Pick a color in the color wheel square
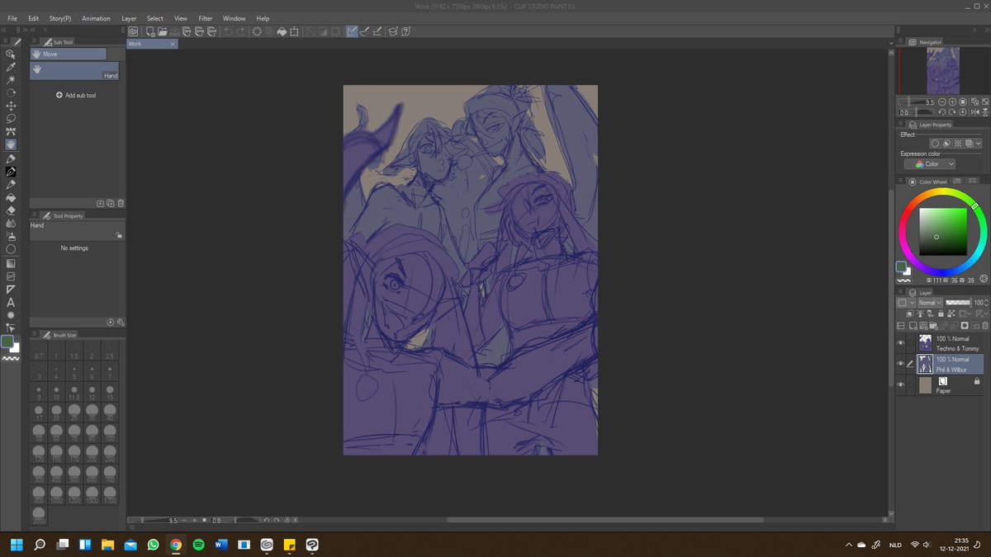Viewport: 991px width, 557px height. (x=942, y=231)
